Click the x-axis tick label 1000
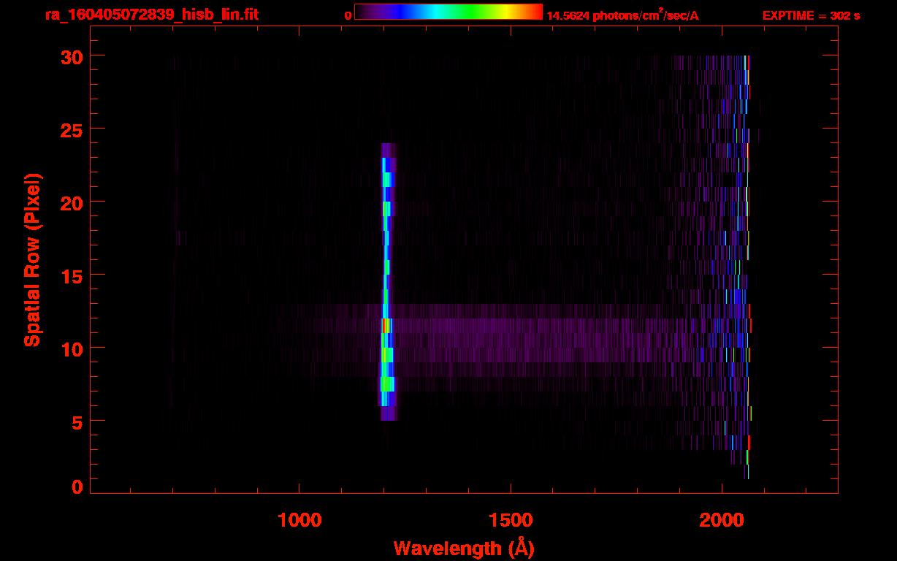The width and height of the screenshot is (897, 561). coord(300,520)
